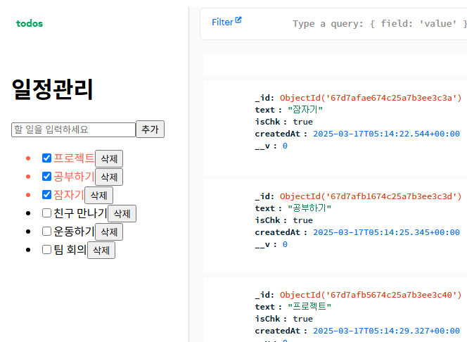The width and height of the screenshot is (467, 342).
Task: Click the 프로젝트 todo text in list
Action: (x=74, y=158)
